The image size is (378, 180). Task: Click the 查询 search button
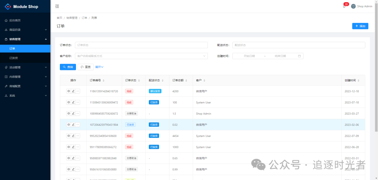pyautogui.click(x=68, y=67)
